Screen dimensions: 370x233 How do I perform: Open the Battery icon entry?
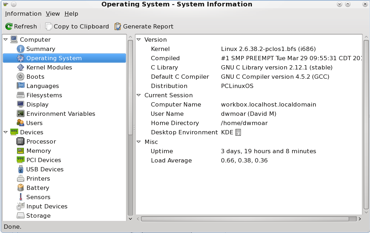tap(21, 188)
